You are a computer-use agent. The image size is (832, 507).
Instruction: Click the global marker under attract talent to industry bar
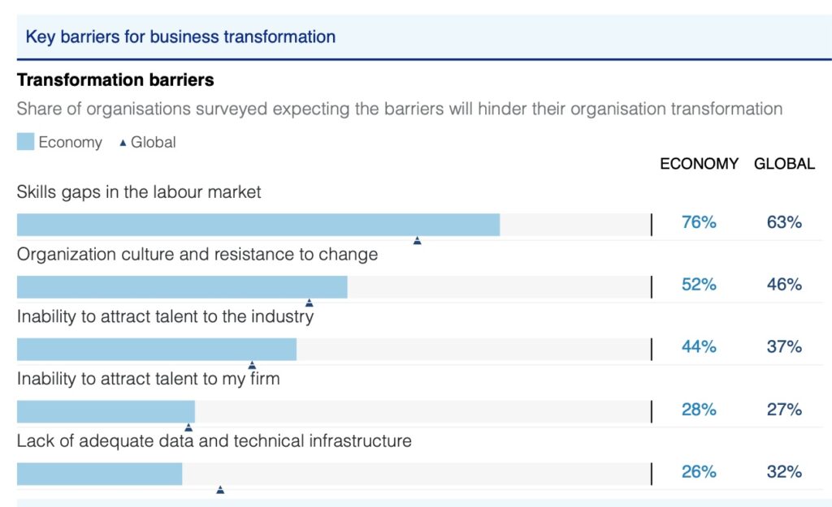coord(252,365)
